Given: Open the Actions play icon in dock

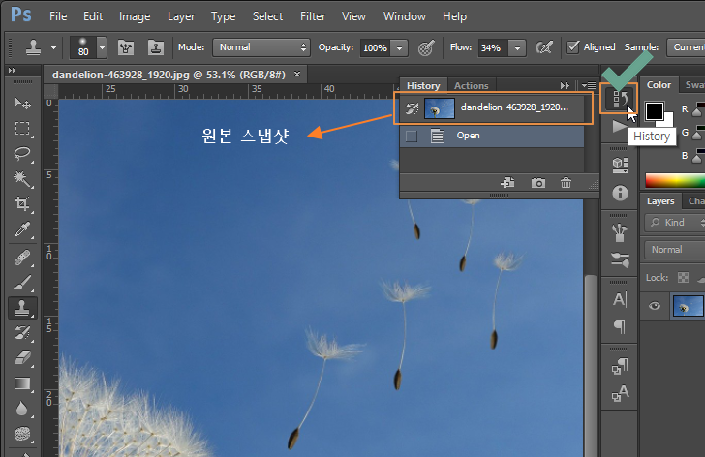Looking at the screenshot, I should pos(619,127).
